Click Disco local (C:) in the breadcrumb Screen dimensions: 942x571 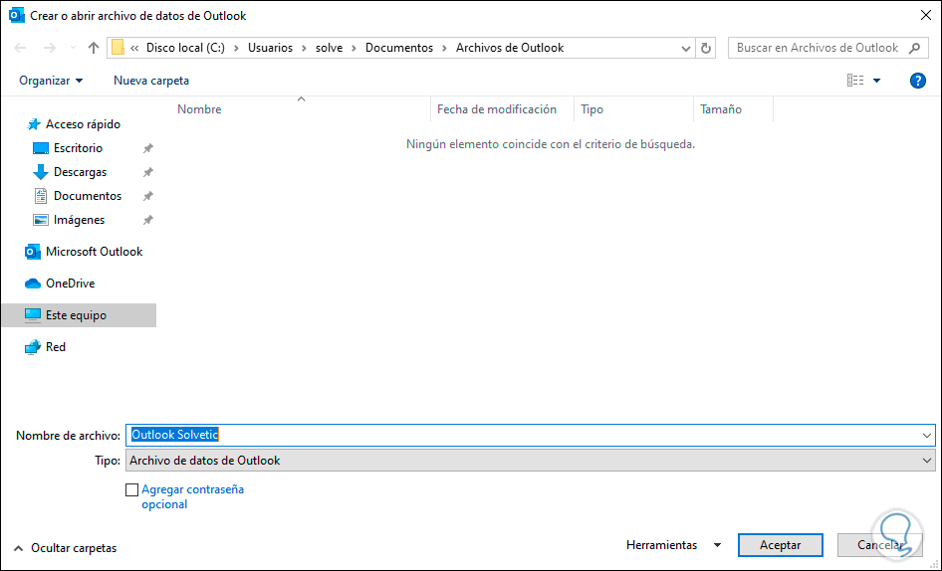[x=185, y=48]
